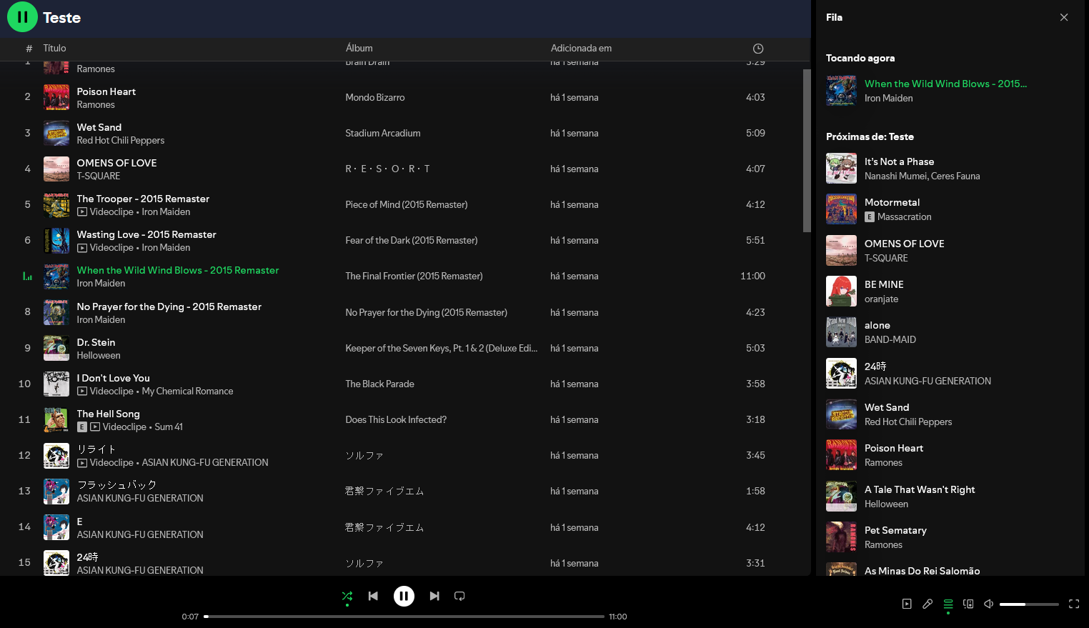Click the # column header

coord(29,49)
